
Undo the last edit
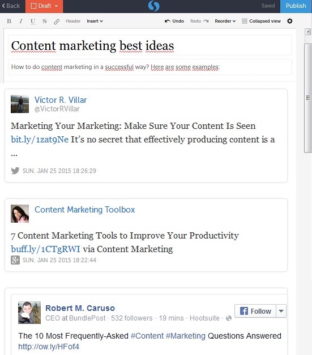174,21
